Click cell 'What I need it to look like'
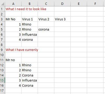Image resolution: width=105 pixels, height=94 pixels. (26, 9)
